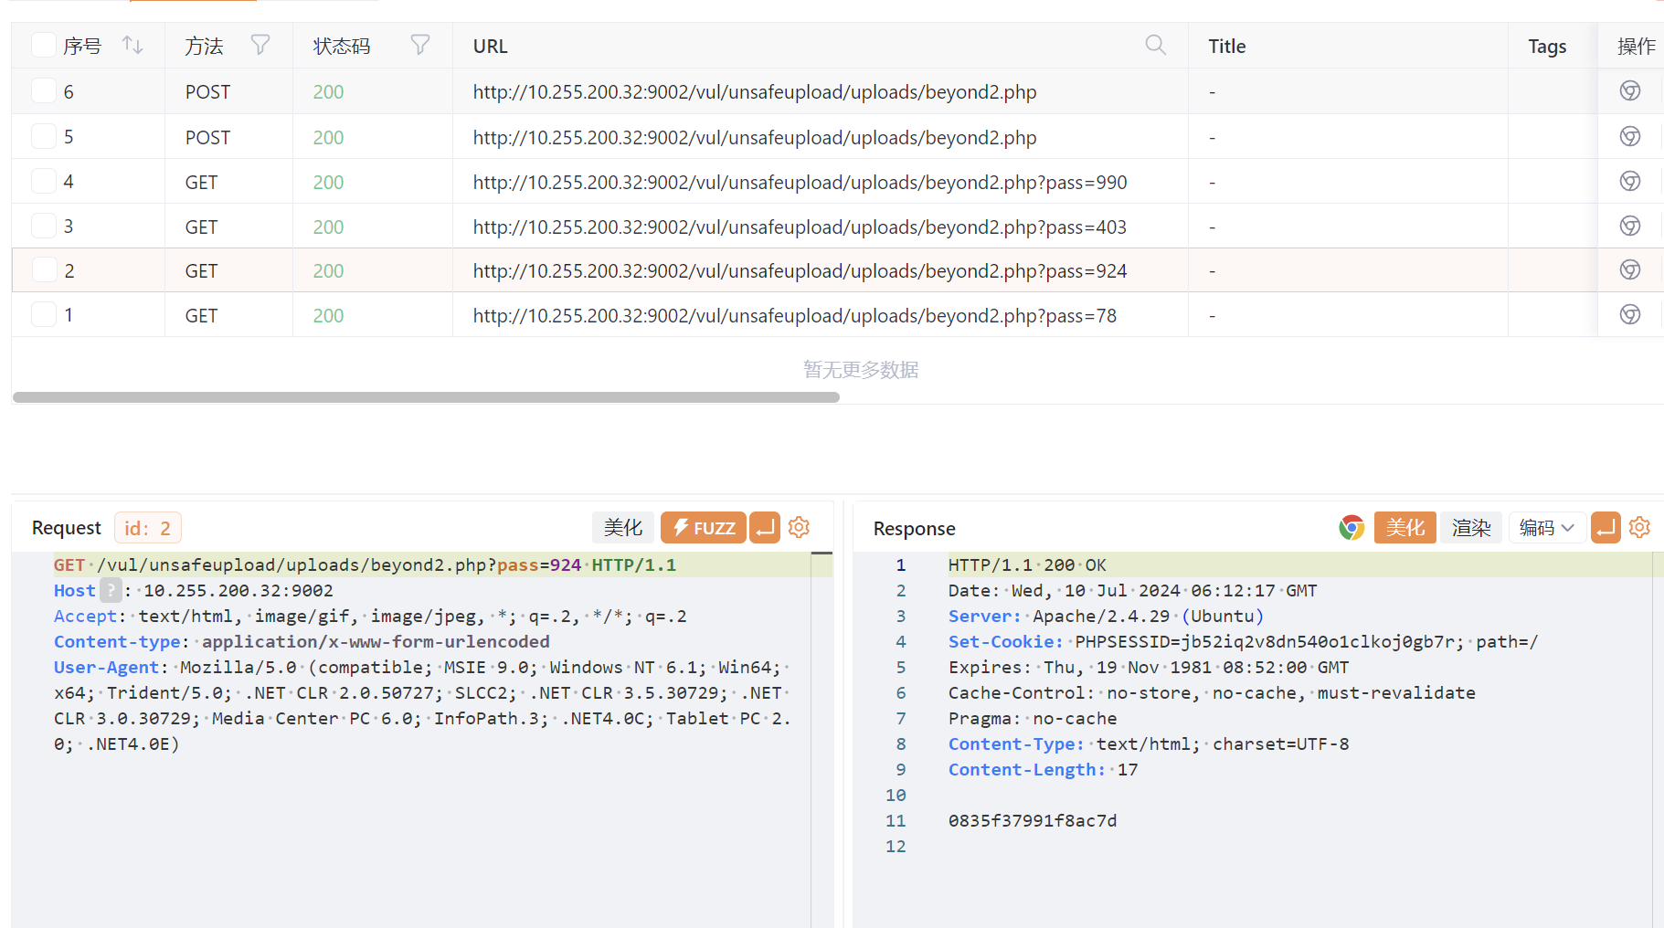This screenshot has width=1664, height=928.
Task: Click the 操作 column header
Action: (x=1636, y=46)
